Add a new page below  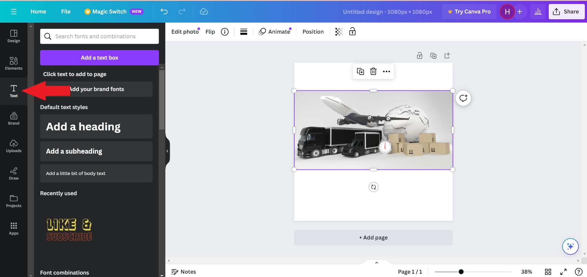point(373,237)
